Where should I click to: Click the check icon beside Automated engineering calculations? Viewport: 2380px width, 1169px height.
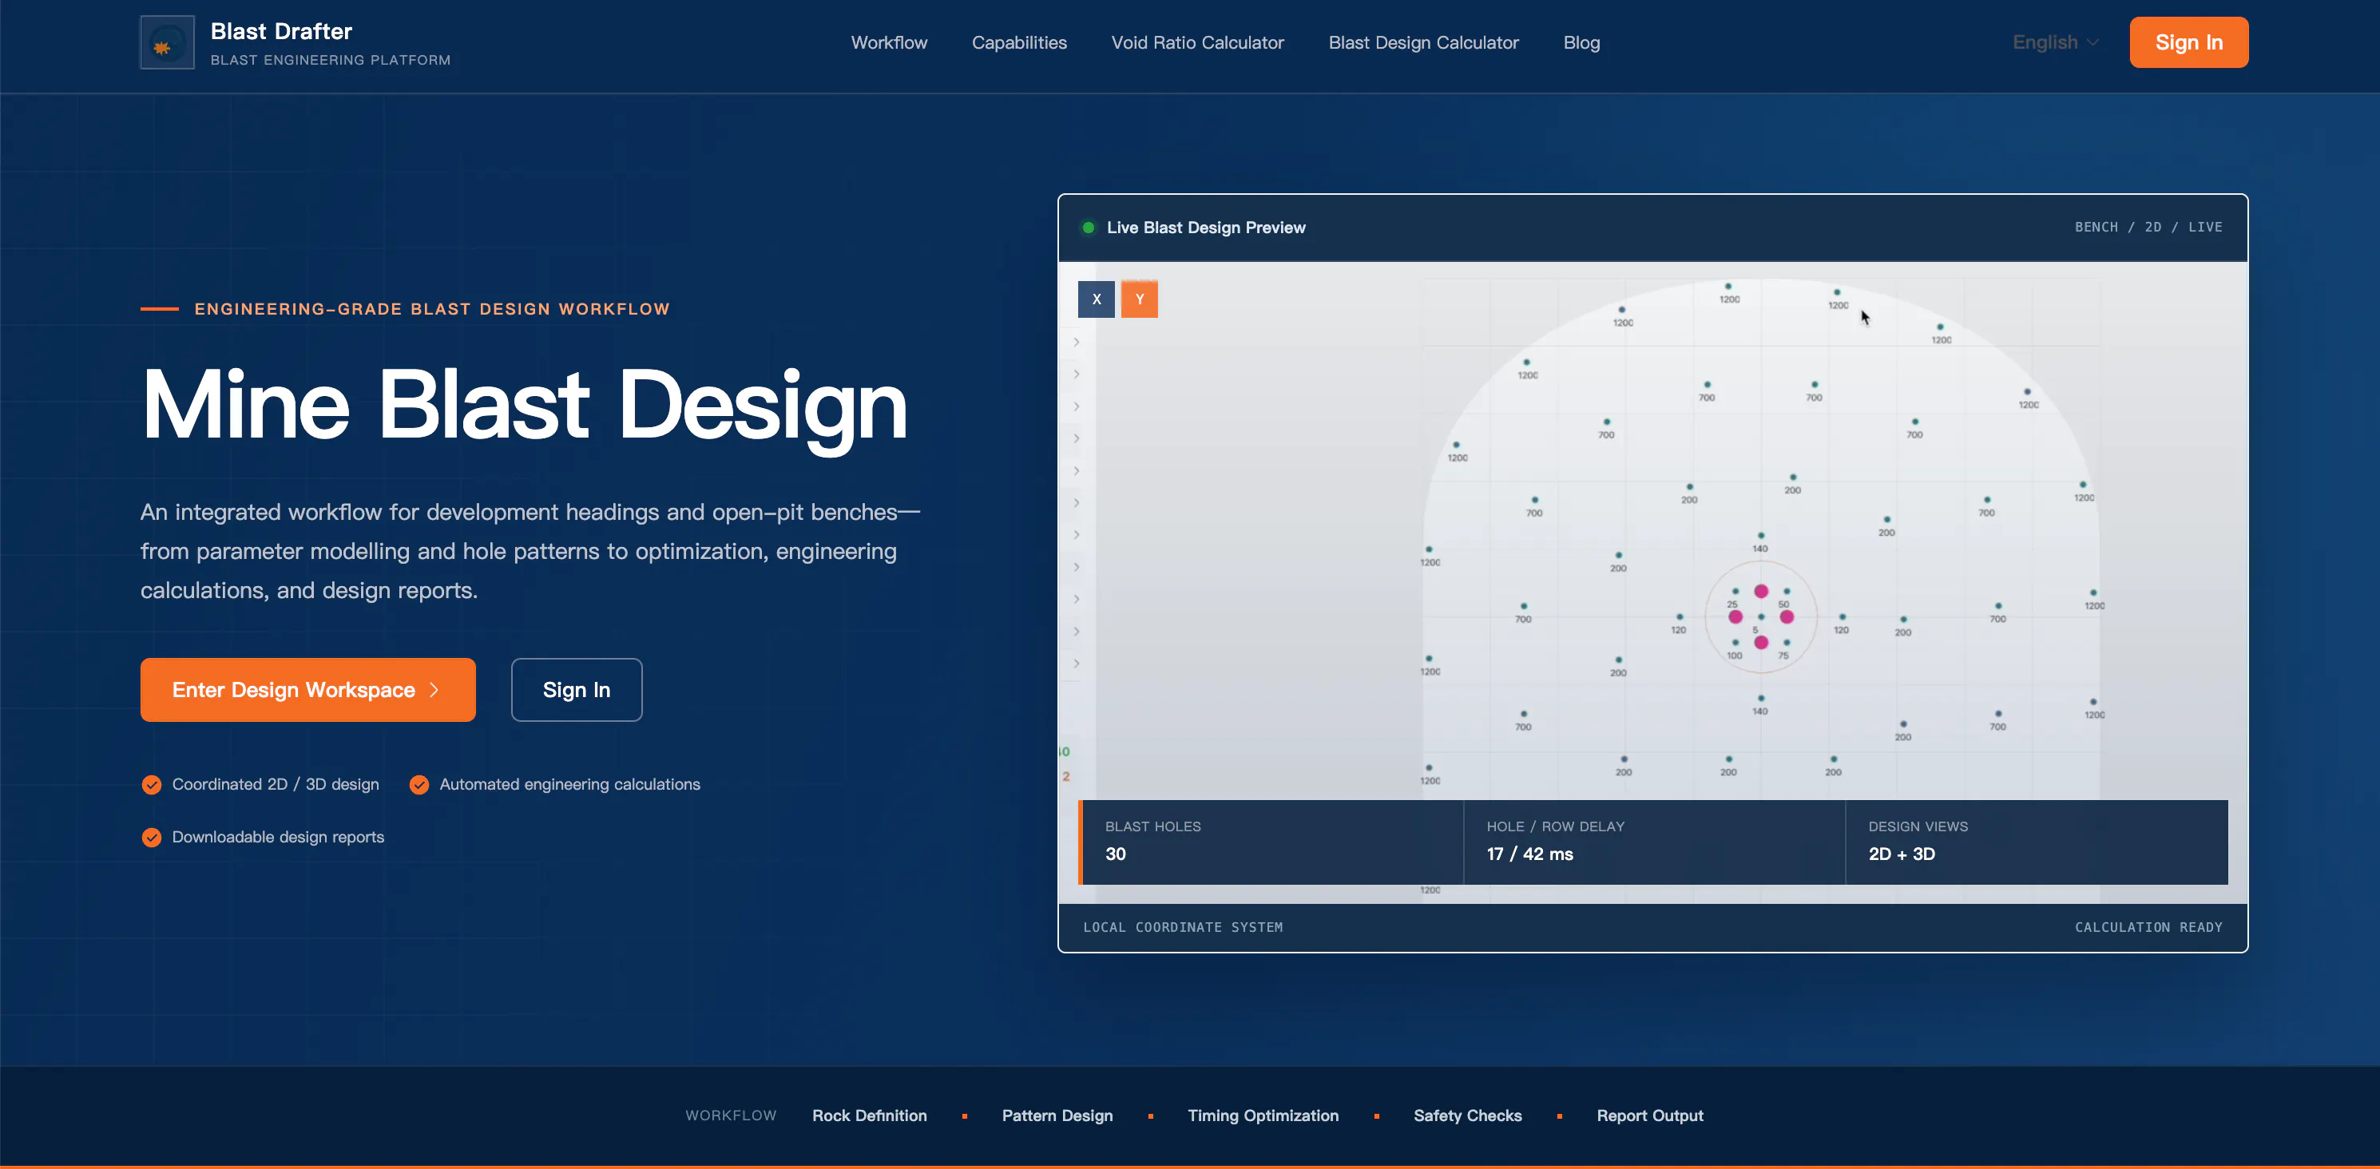point(419,785)
